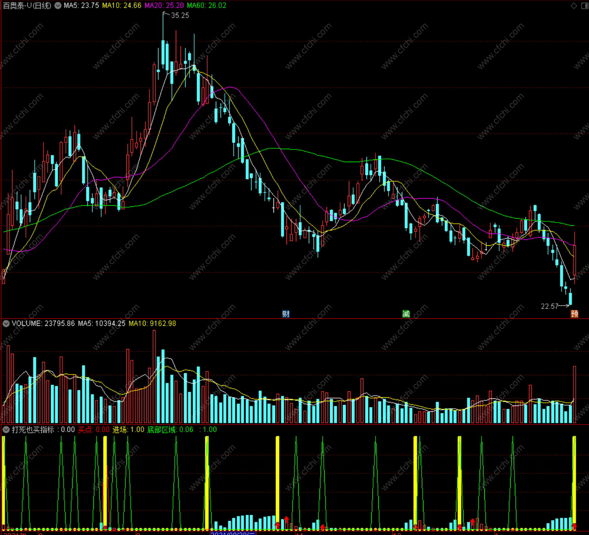This screenshot has height=535, width=589.
Task: Click the 底部区域: 0.06 value
Action: pos(170,429)
